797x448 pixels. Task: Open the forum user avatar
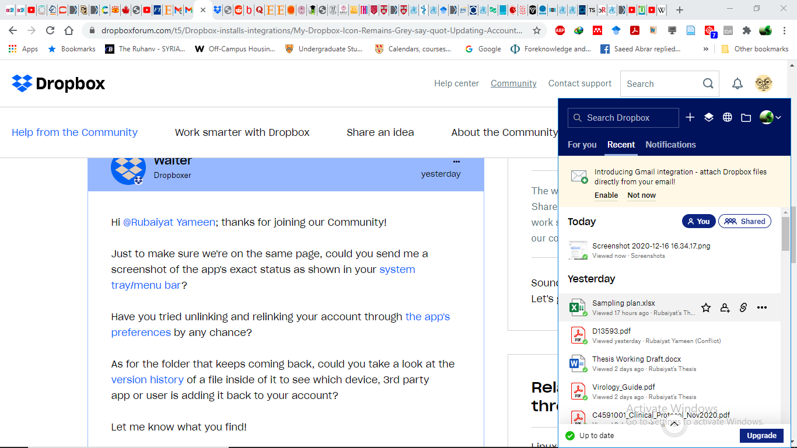click(x=763, y=83)
